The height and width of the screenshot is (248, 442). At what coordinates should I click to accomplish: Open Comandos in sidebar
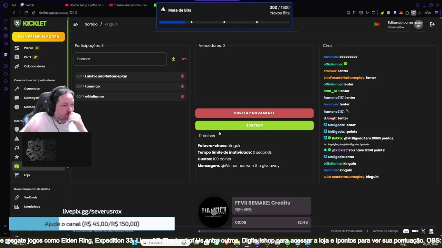pos(32,89)
